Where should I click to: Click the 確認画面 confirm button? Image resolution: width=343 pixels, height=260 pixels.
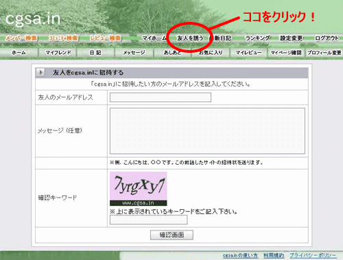coord(171,235)
